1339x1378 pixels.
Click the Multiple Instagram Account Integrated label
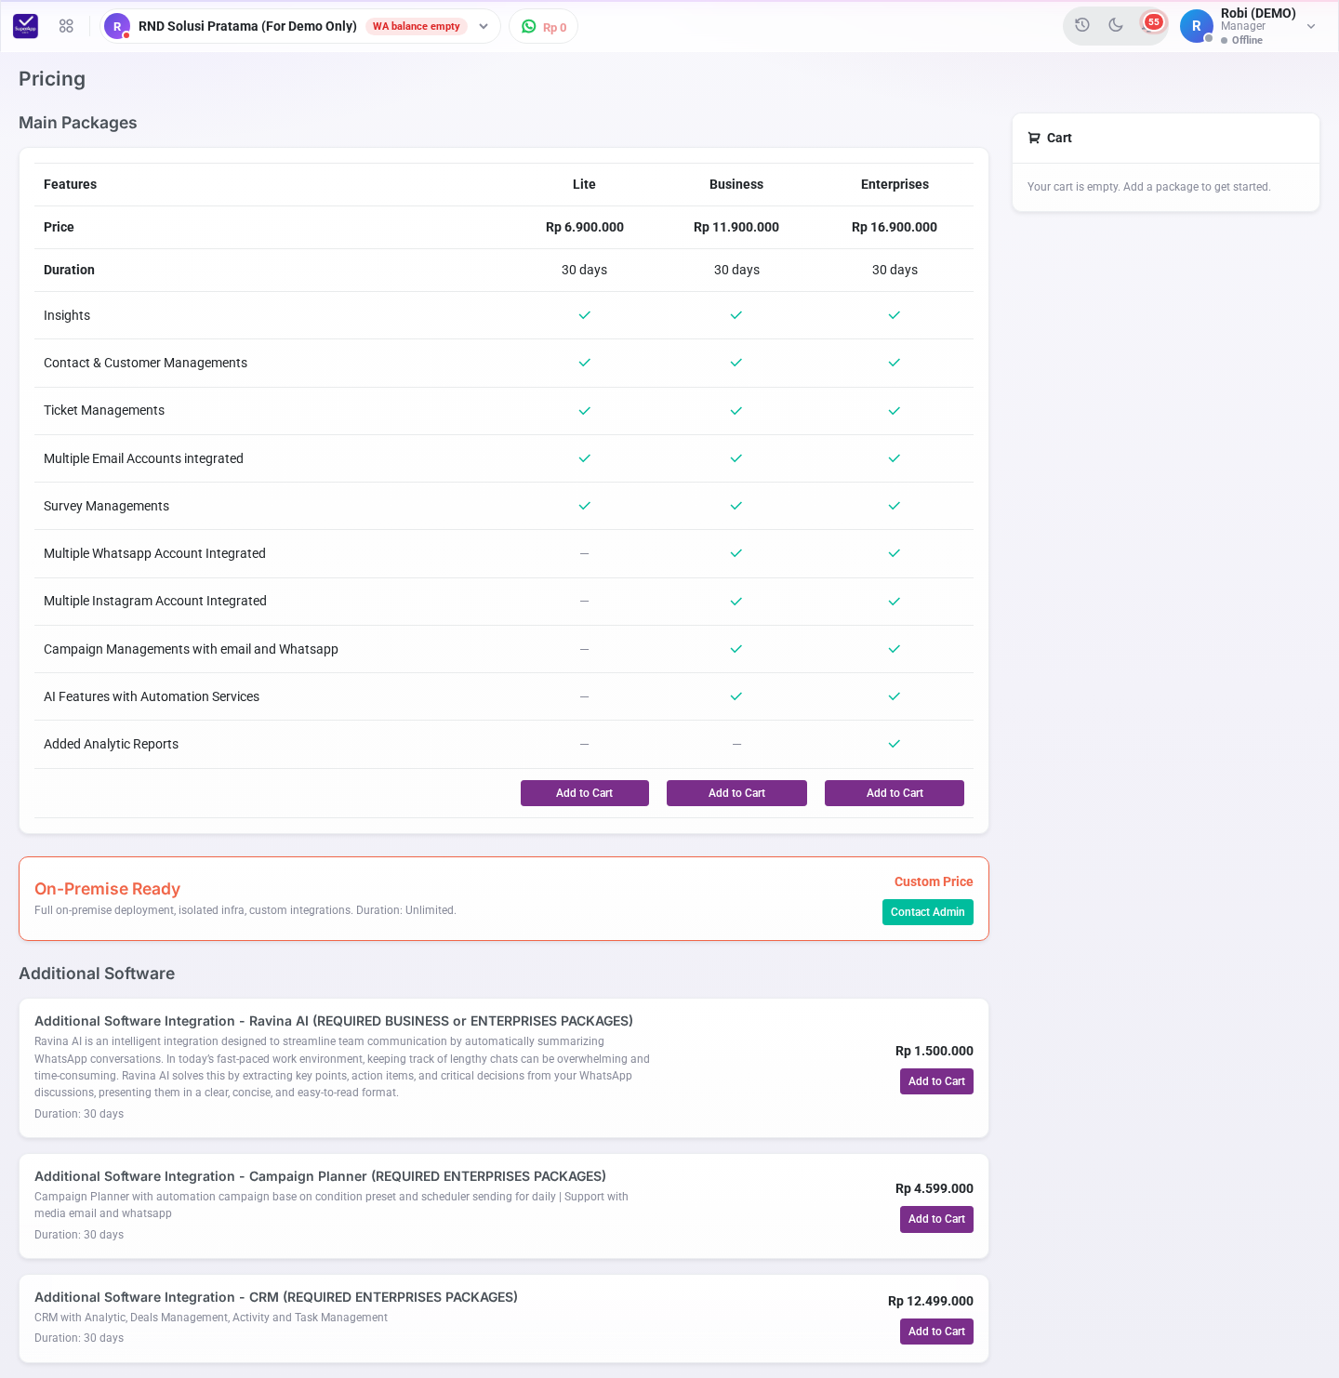[155, 601]
